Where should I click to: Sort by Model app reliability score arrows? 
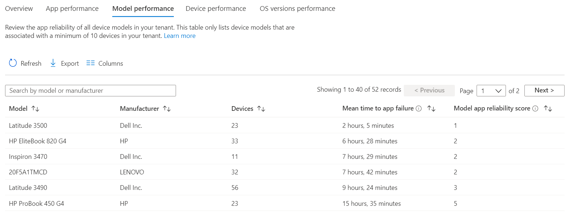pyautogui.click(x=548, y=109)
